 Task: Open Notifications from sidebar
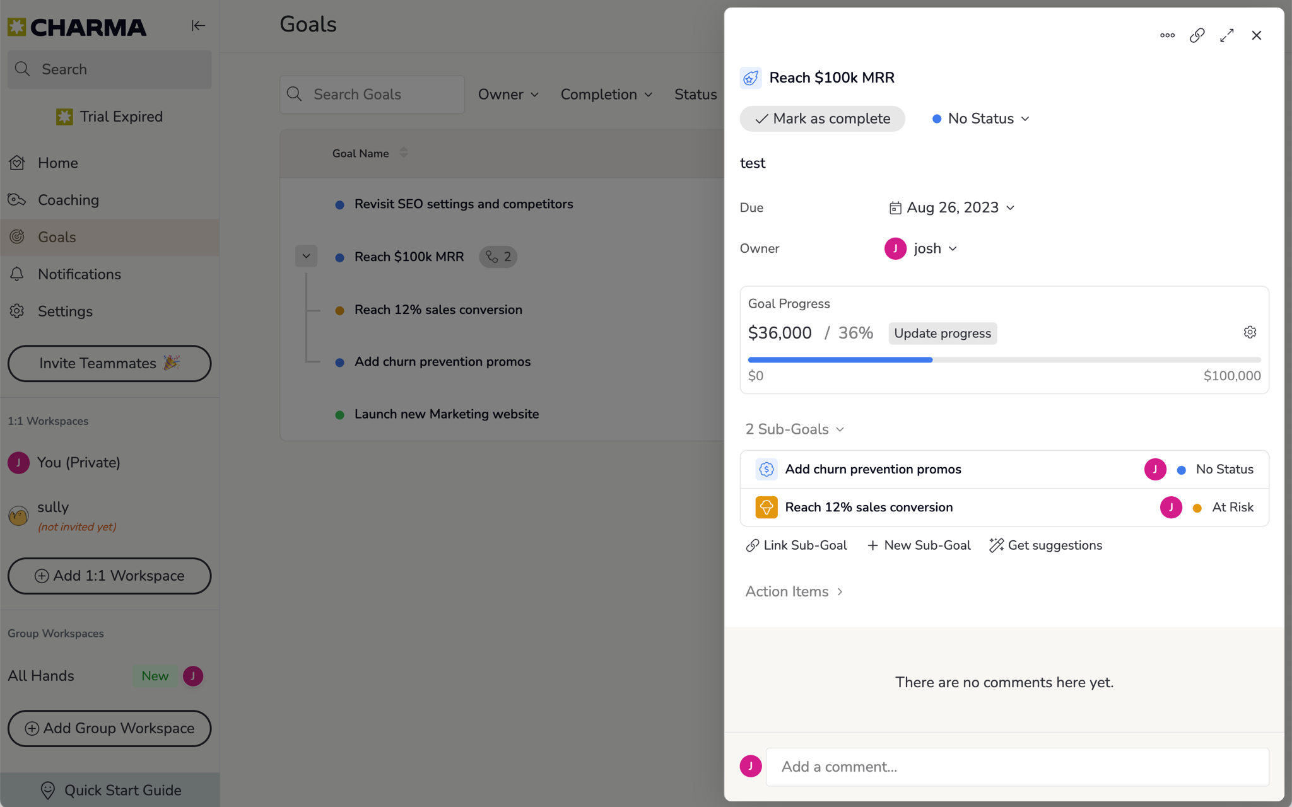pos(79,274)
